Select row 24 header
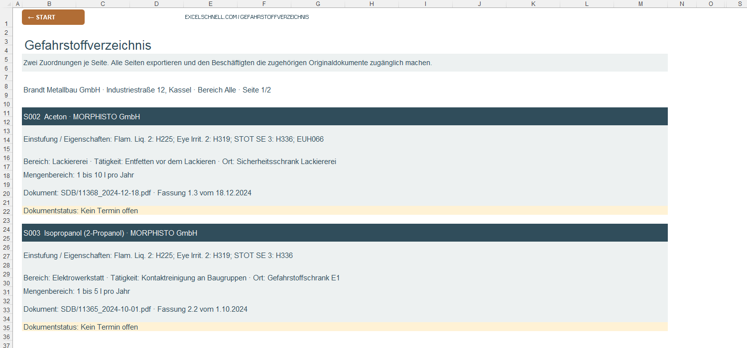The height and width of the screenshot is (348, 747). tap(6, 229)
